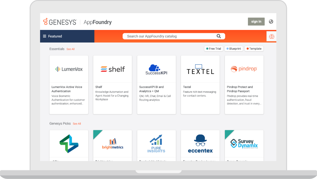Click the Survey Dynamix logo
317x179 pixels.
click(x=244, y=144)
